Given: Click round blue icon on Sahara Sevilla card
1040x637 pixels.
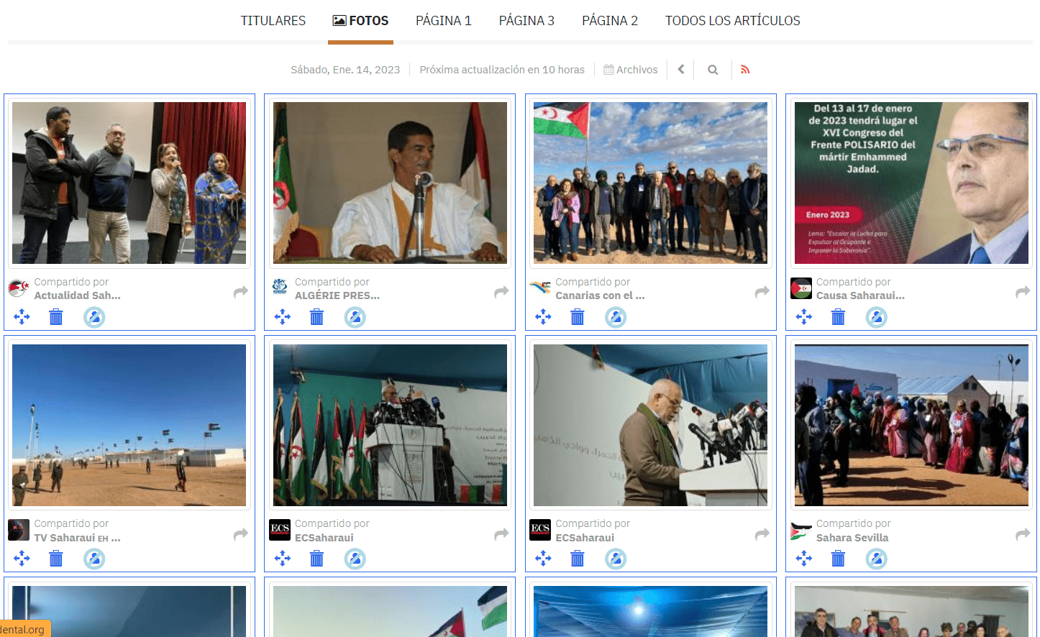Looking at the screenshot, I should point(876,559).
